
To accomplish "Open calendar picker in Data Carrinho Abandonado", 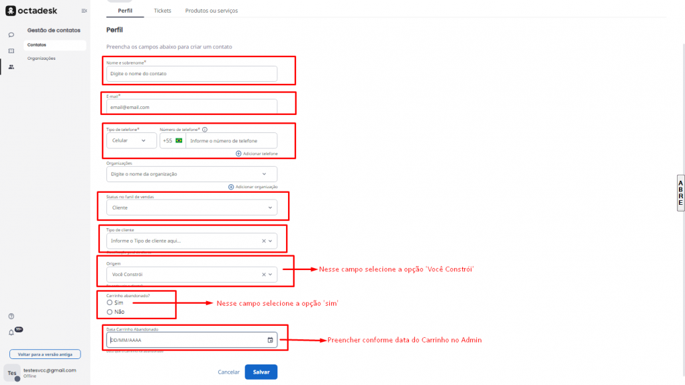I will click(270, 340).
